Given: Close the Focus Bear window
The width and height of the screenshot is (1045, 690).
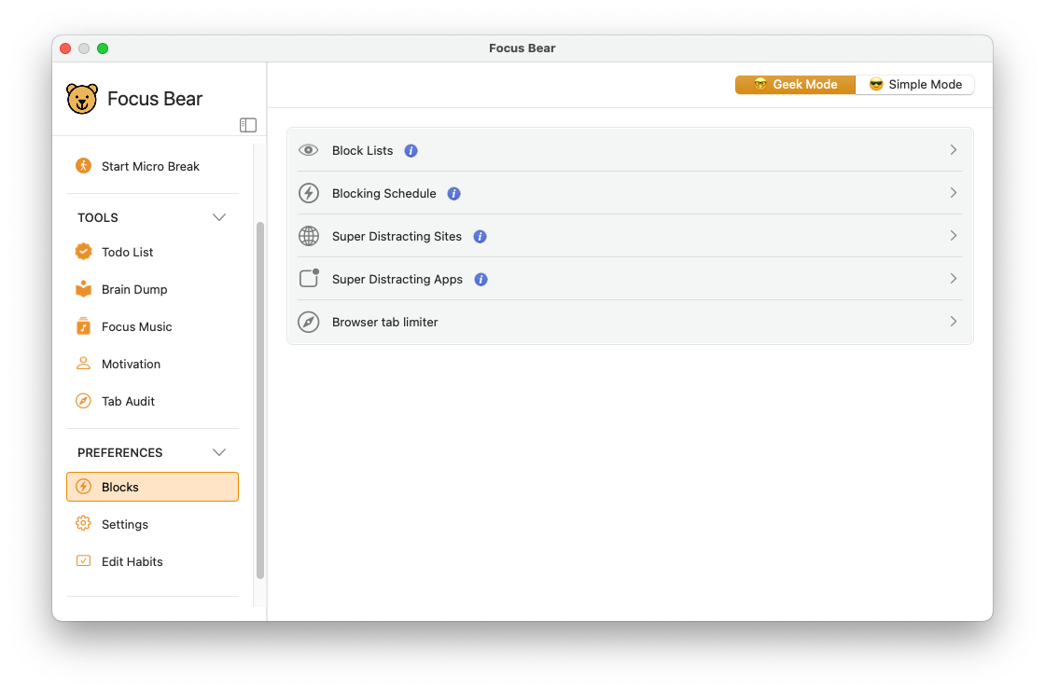Looking at the screenshot, I should pos(65,48).
